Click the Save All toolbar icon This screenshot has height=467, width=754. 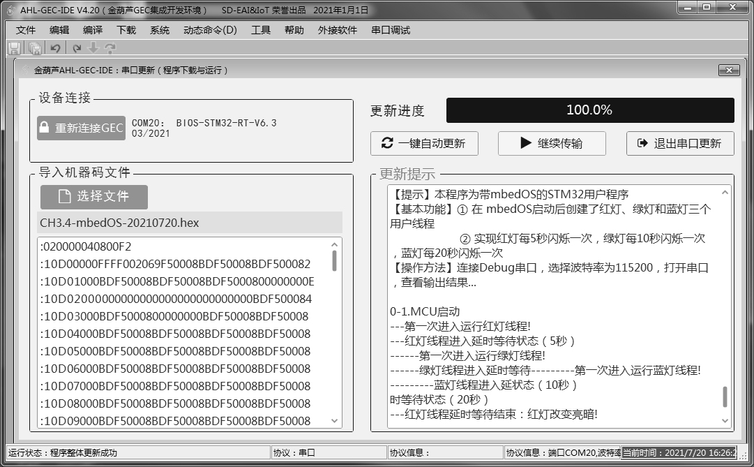point(34,48)
